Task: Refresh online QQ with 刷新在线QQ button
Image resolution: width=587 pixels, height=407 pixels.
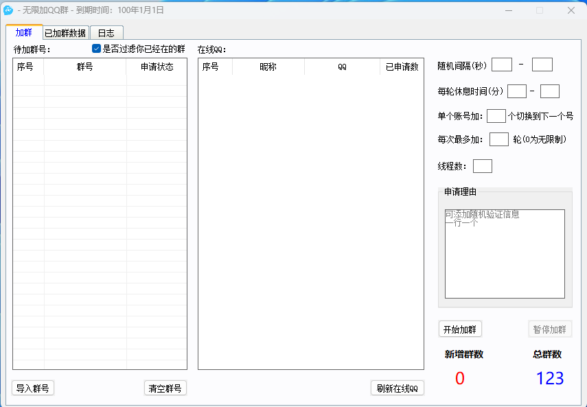Action: click(x=398, y=388)
